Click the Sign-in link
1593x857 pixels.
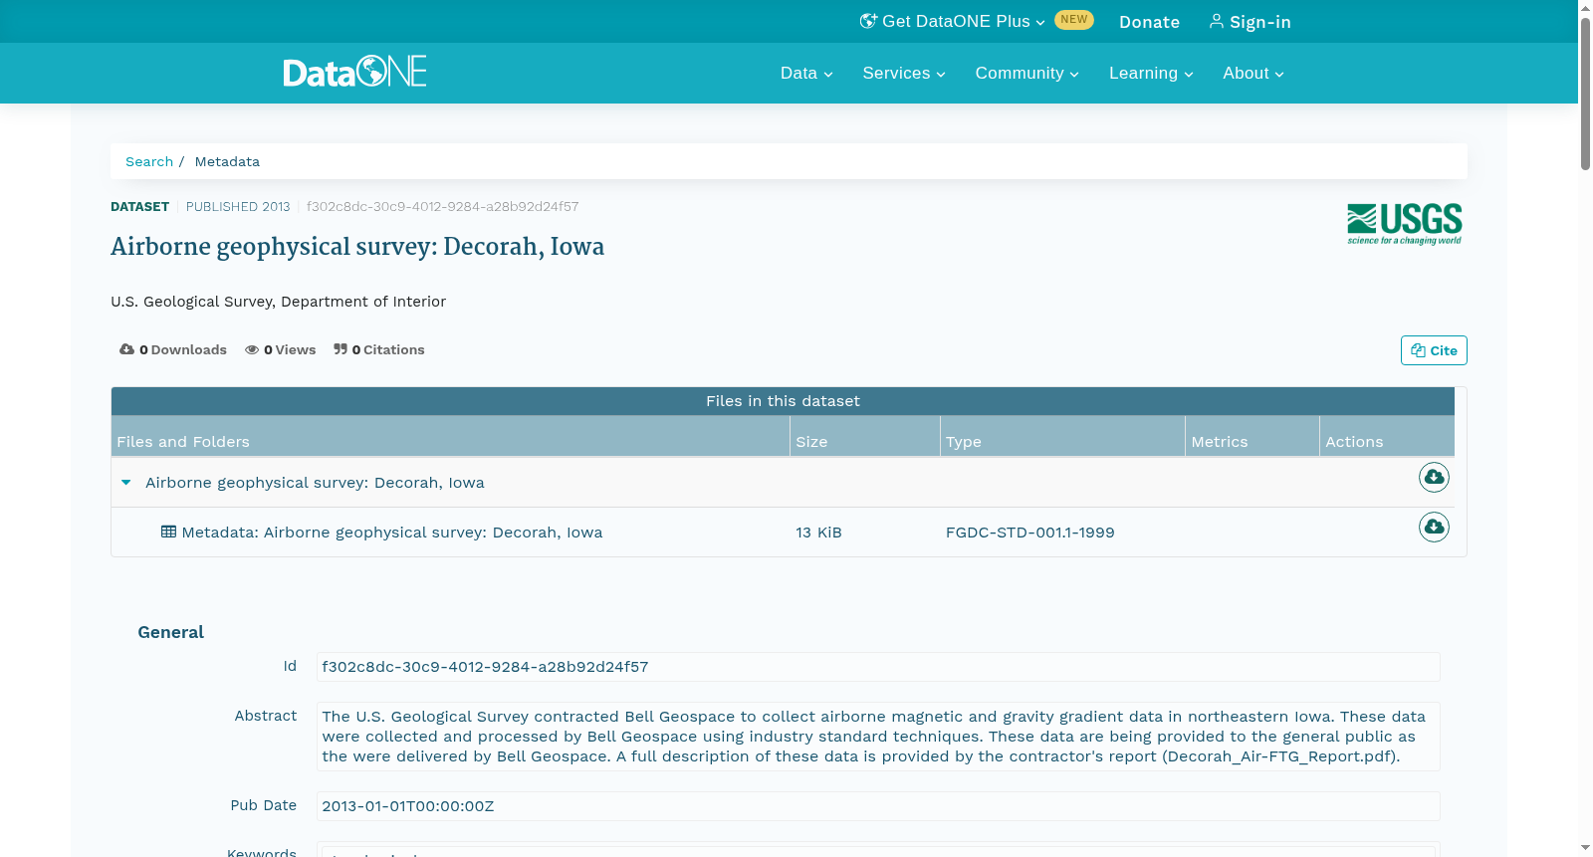click(x=1250, y=22)
